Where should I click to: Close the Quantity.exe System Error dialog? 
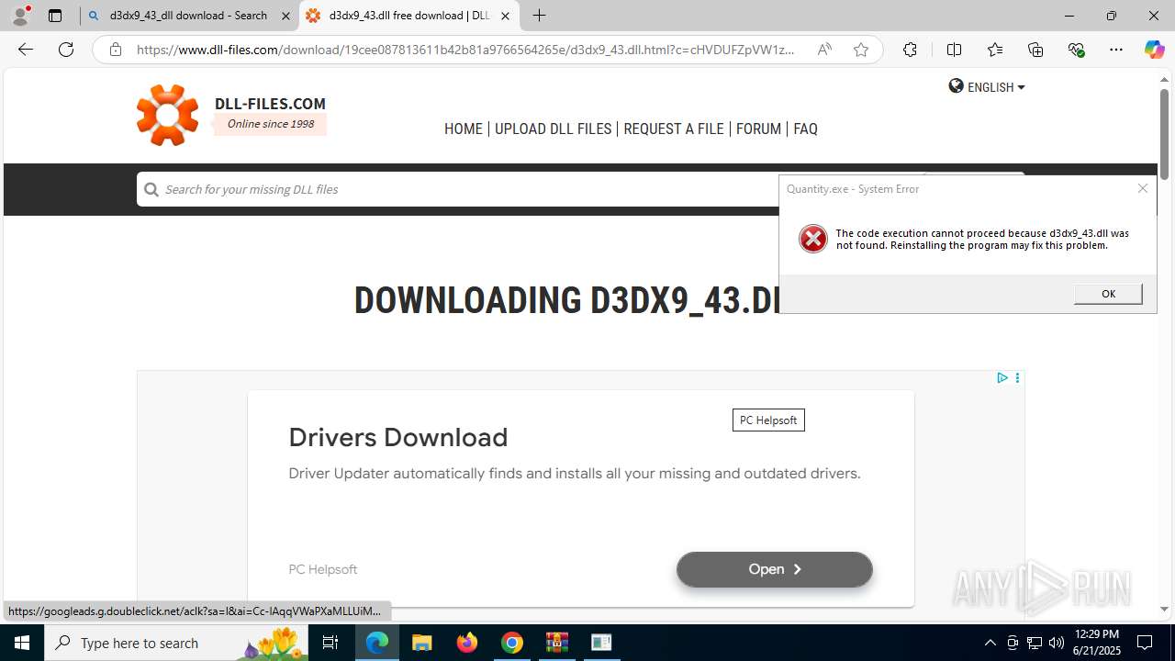pos(1143,188)
